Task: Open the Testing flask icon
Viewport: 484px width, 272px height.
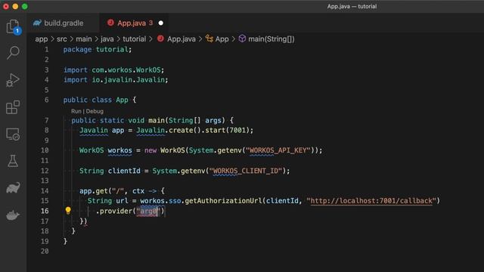Action: 13,161
